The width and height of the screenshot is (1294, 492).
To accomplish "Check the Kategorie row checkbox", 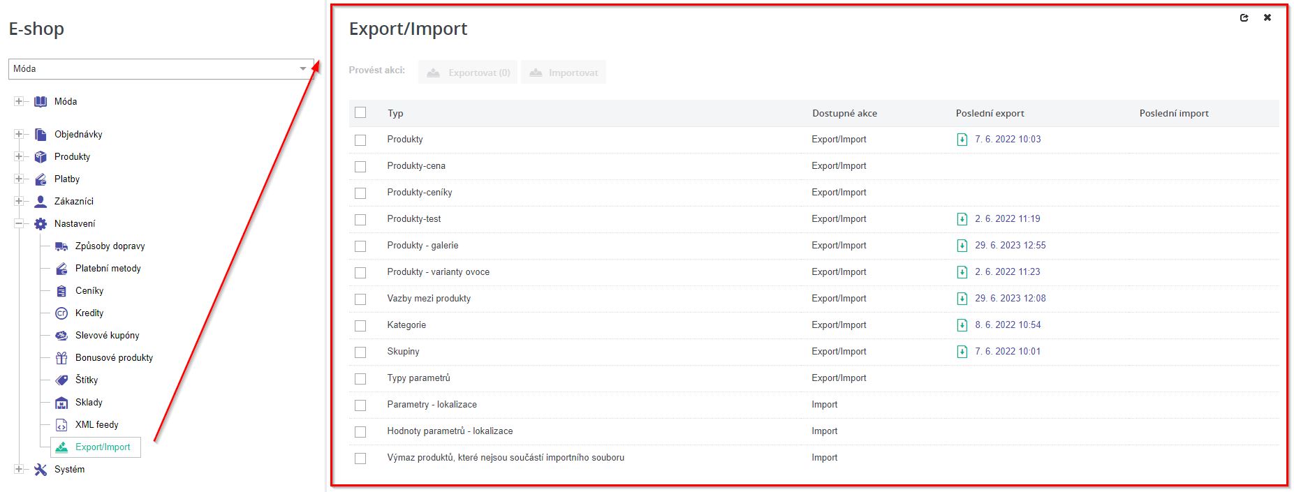I will (x=360, y=326).
